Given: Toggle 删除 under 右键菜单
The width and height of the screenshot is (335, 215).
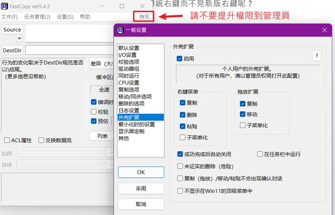Looking at the screenshot, I should [x=182, y=115].
